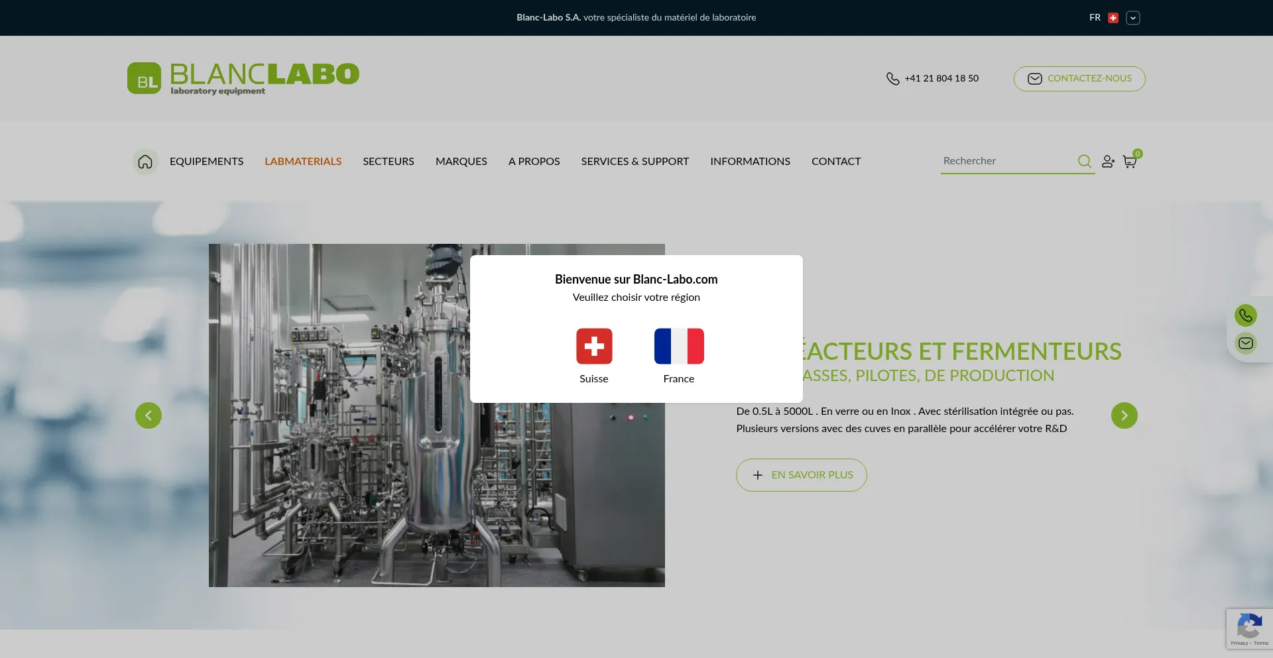This screenshot has width=1273, height=658.
Task: Click the floating phone icon on right edge
Action: [x=1245, y=315]
